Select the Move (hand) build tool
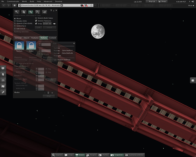 [24, 12]
